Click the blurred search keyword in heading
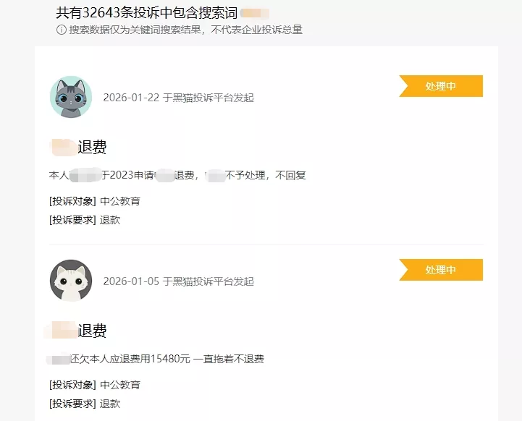Viewport: 522px width, 421px height. point(255,14)
